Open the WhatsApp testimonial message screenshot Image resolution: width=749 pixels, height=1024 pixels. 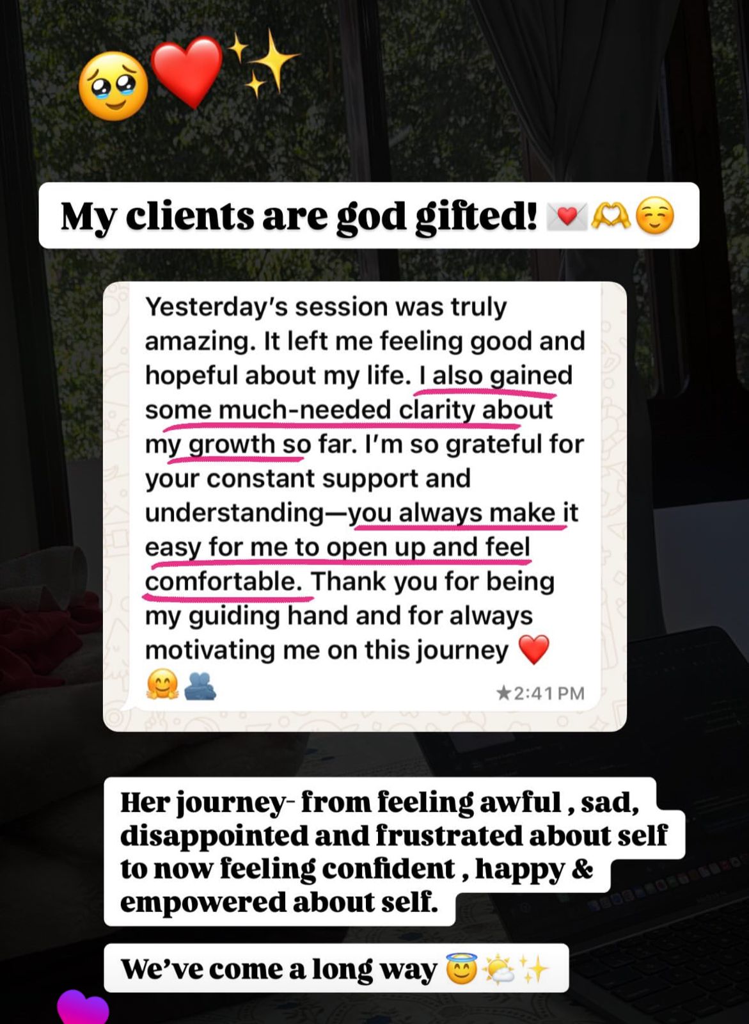[x=365, y=506]
